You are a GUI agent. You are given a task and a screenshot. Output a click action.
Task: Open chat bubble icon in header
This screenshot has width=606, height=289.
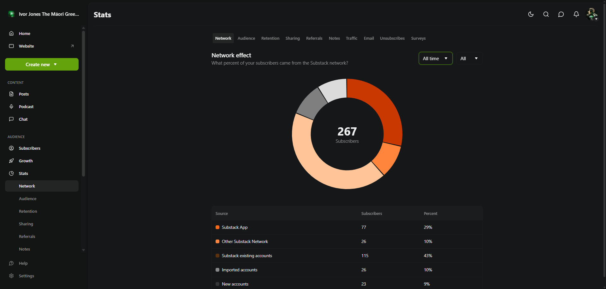(561, 14)
